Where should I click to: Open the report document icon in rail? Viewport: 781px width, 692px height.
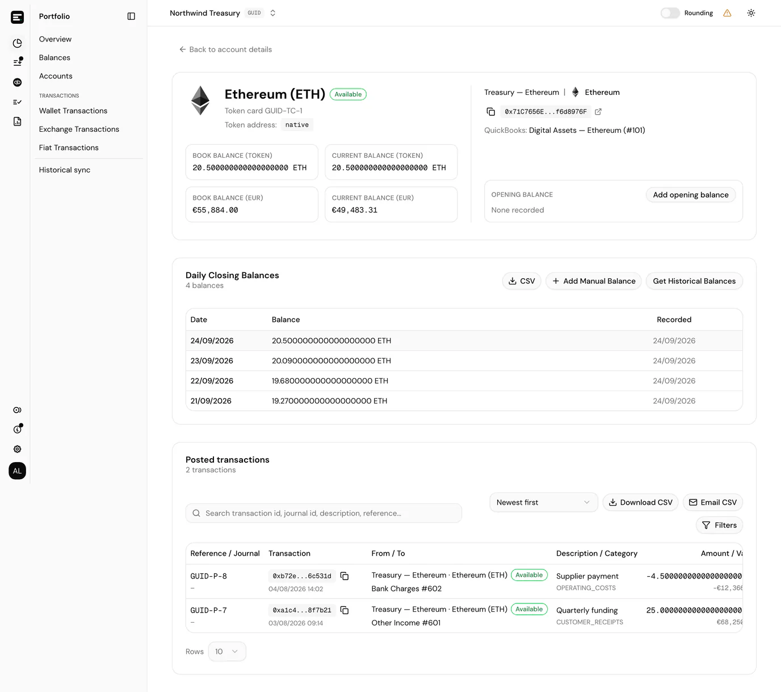pyautogui.click(x=18, y=121)
